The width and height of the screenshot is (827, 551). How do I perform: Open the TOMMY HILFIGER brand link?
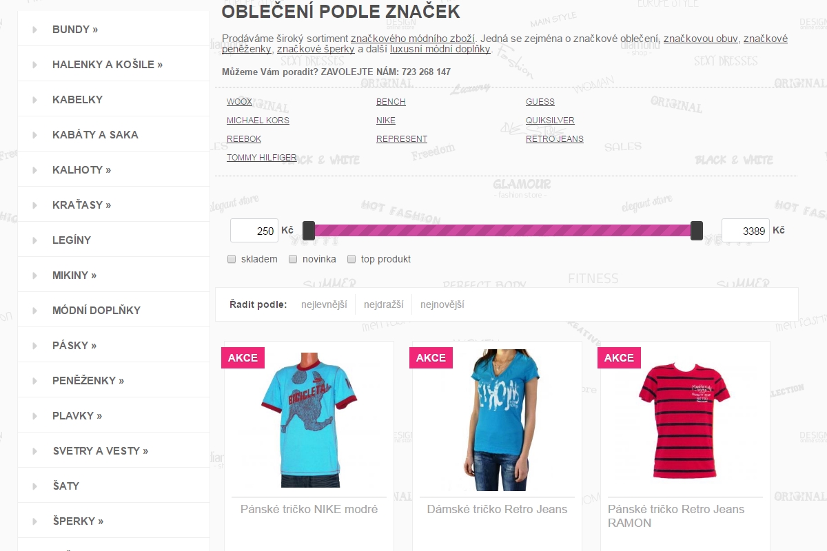pos(261,158)
